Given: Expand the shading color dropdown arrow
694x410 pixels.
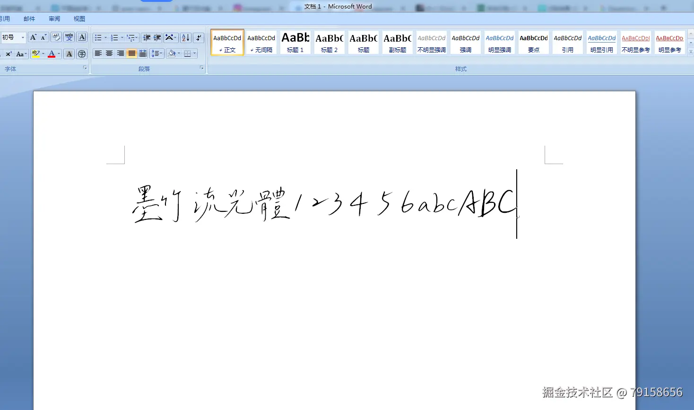Looking at the screenshot, I should pyautogui.click(x=179, y=54).
